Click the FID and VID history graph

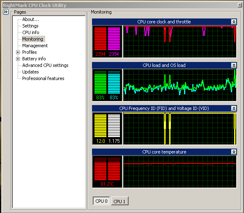[x=180, y=128]
